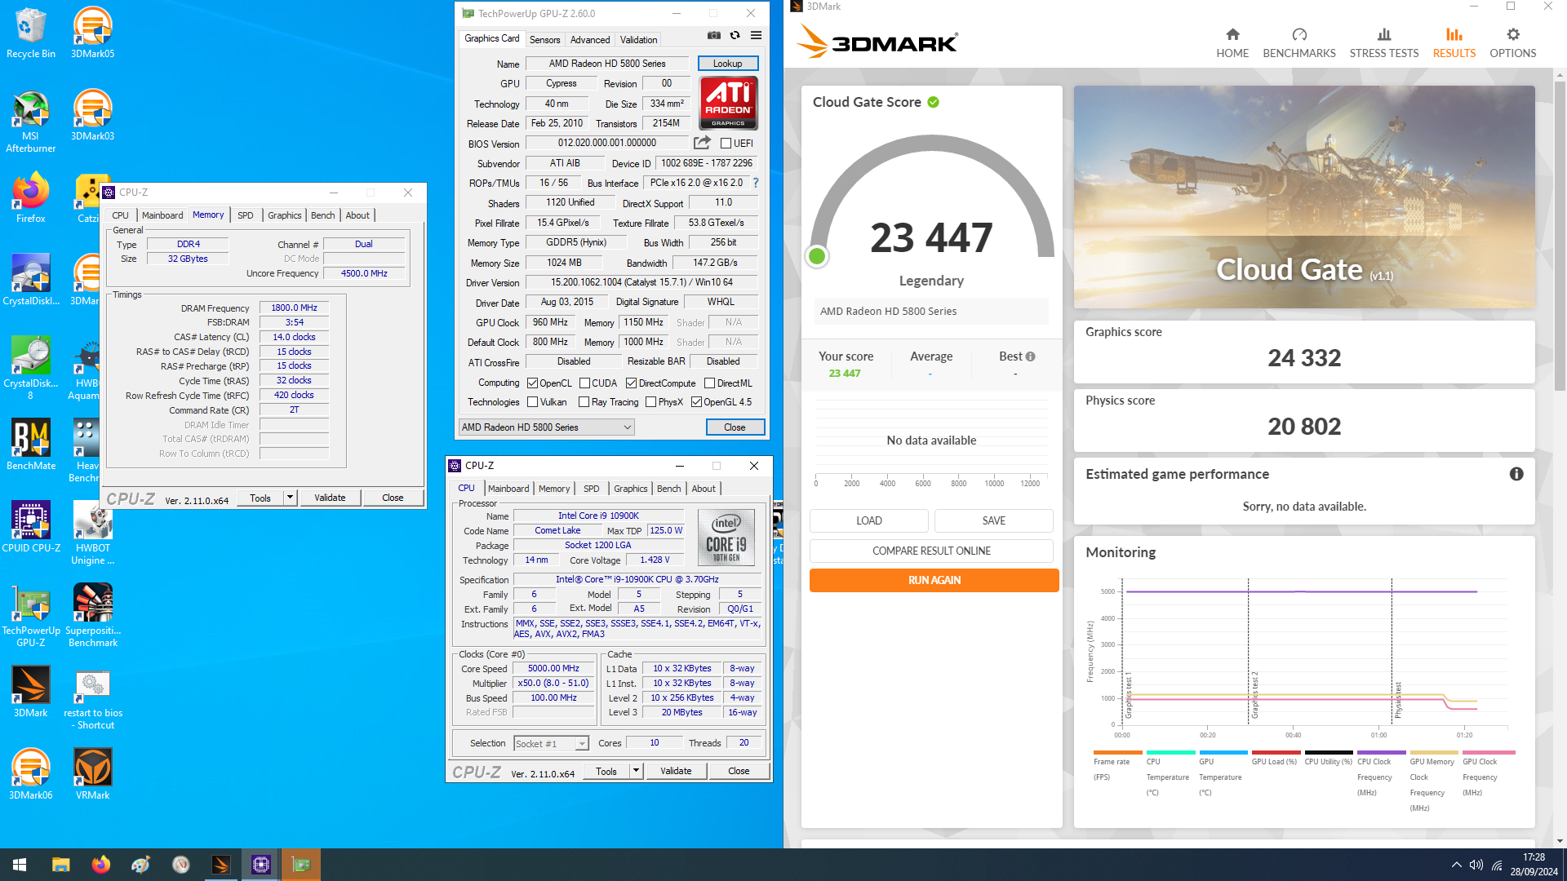1567x881 pixels.
Task: Launch 3DMark06 desktop icon
Action: pyautogui.click(x=31, y=774)
